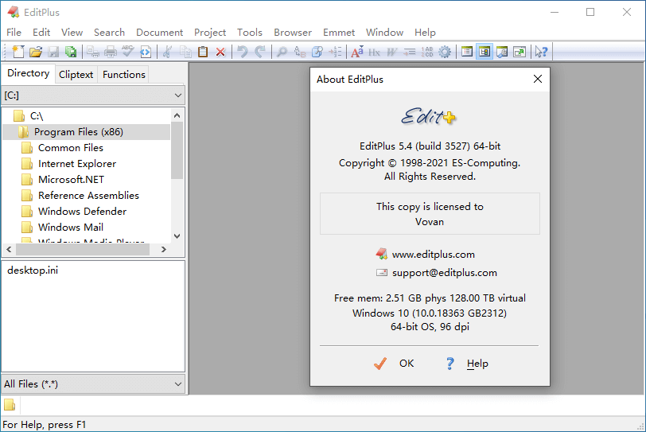Open the Edit menu
The width and height of the screenshot is (646, 432).
[x=41, y=32]
